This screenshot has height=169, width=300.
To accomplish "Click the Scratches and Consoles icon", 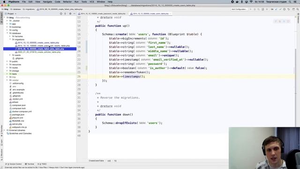I will 8,133.
